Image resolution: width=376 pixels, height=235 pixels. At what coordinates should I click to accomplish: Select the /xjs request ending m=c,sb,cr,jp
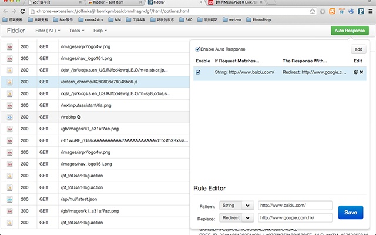[x=95, y=70]
